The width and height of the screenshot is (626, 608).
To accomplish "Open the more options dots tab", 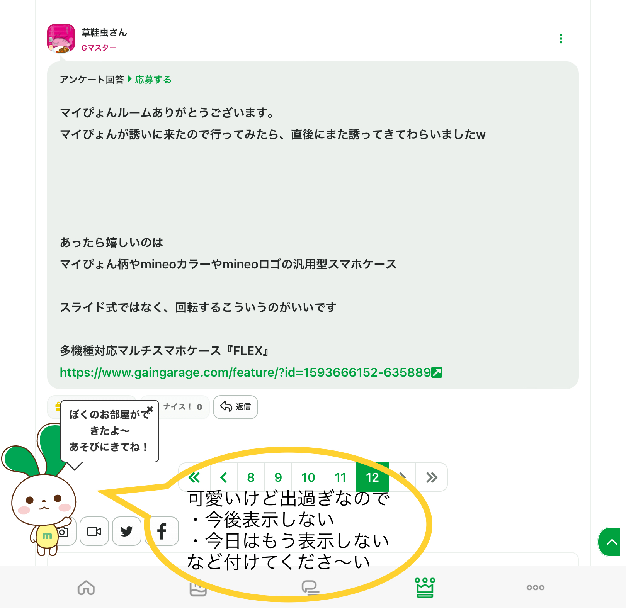I will tap(535, 588).
